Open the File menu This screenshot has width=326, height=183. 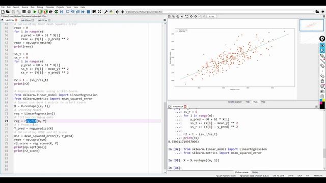click(3, 7)
